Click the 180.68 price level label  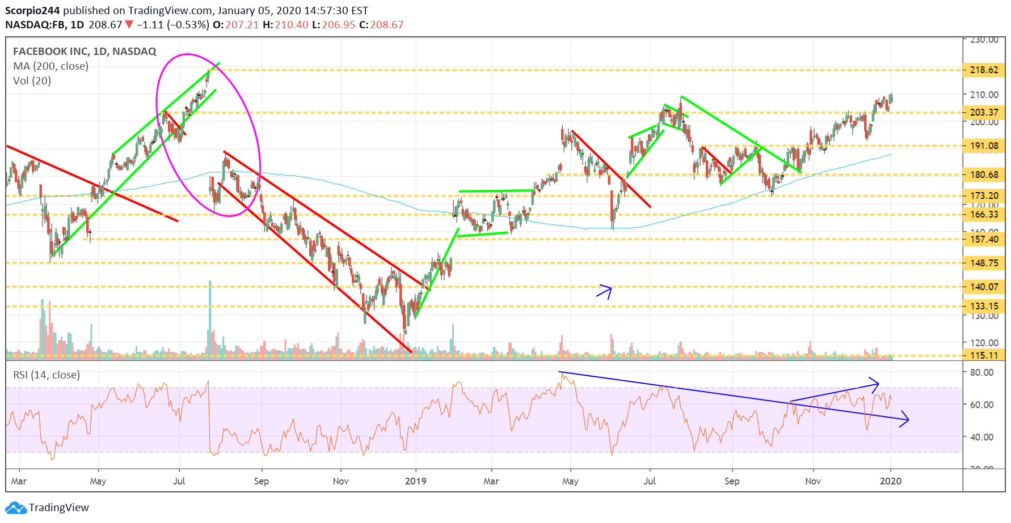984,175
